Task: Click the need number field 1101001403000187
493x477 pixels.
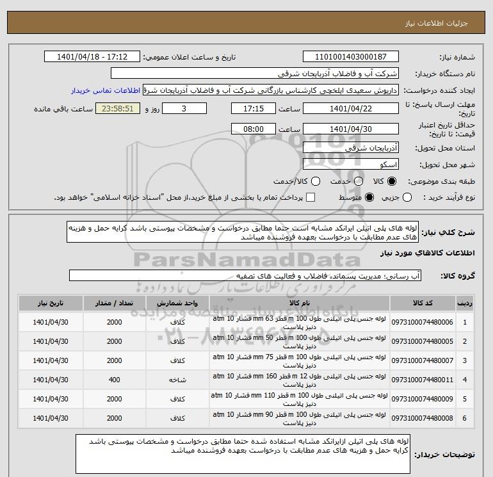Action: point(351,56)
